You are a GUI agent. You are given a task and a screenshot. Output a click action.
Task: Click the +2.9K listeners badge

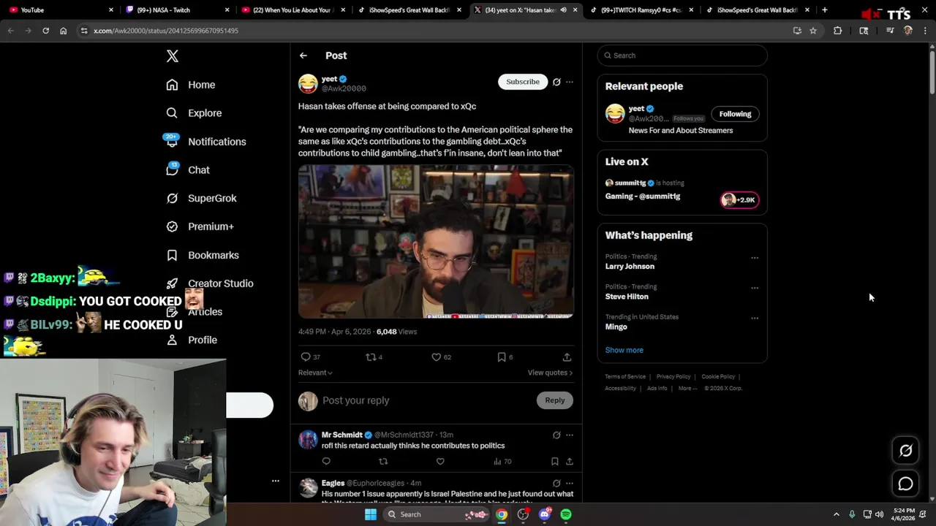pos(740,200)
